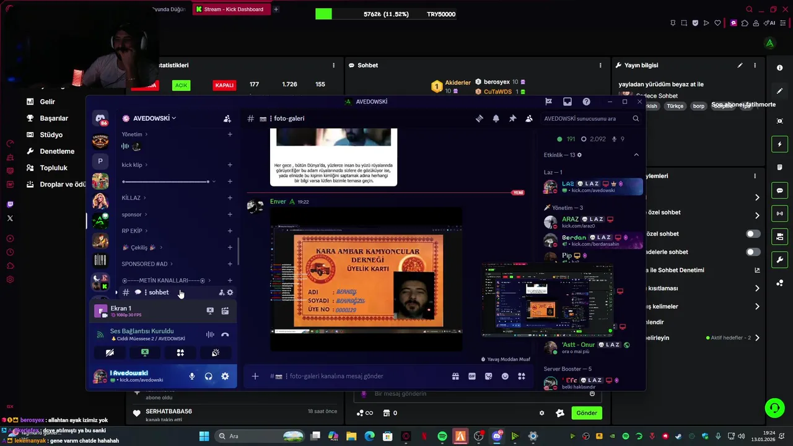Edit Yayın bilgisi pencil icon
This screenshot has height=446, width=793.
[x=740, y=65]
